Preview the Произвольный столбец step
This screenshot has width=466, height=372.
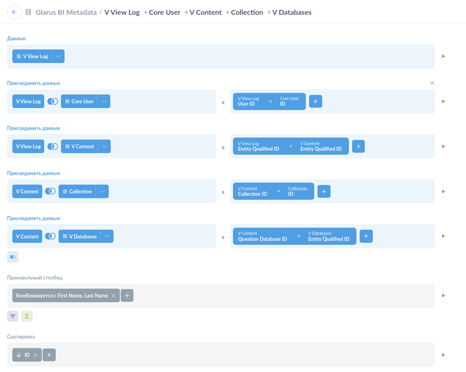tap(443, 295)
